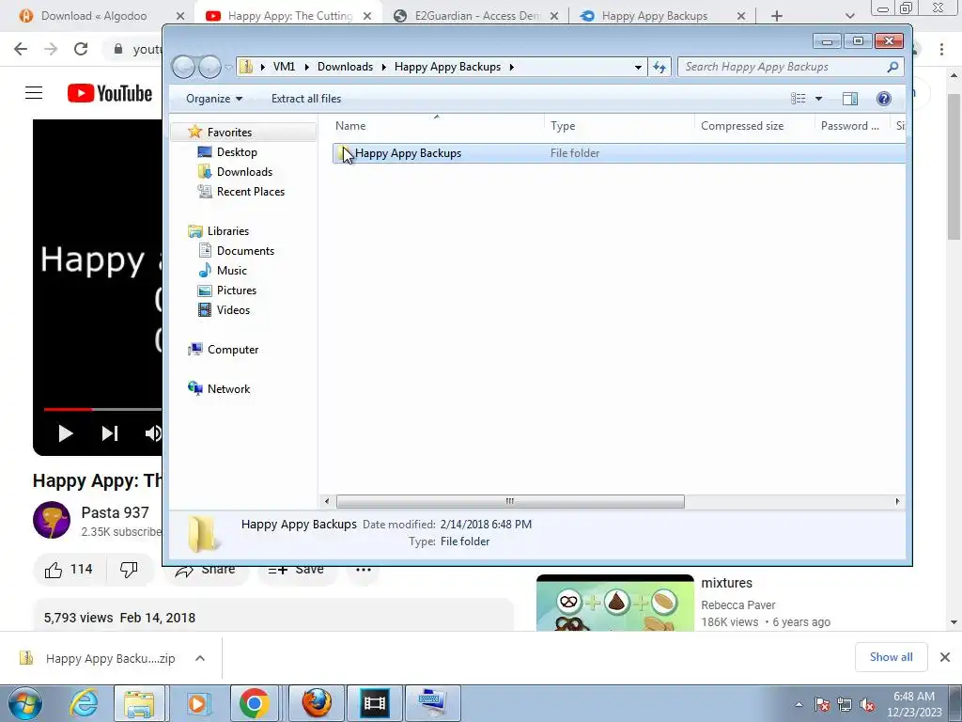Play the YouTube video
The image size is (962, 722).
(x=65, y=433)
